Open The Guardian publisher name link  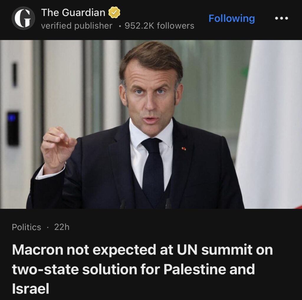(x=73, y=13)
